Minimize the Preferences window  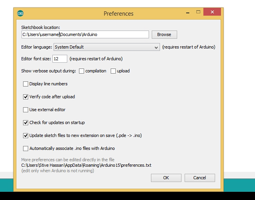click(188, 13)
